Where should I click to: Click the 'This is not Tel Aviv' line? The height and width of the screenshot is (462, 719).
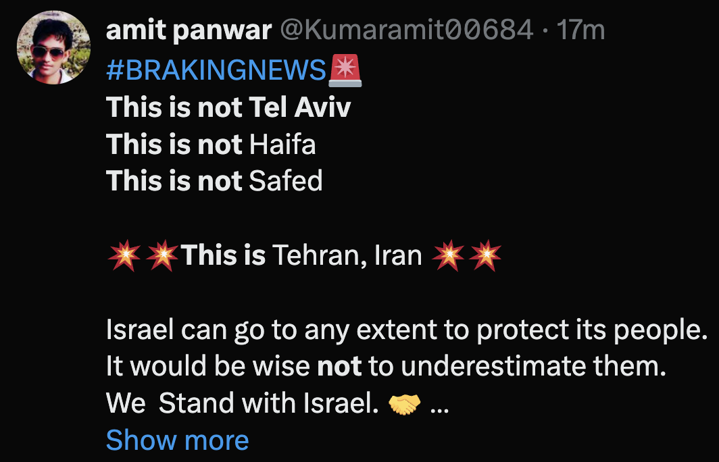click(228, 107)
